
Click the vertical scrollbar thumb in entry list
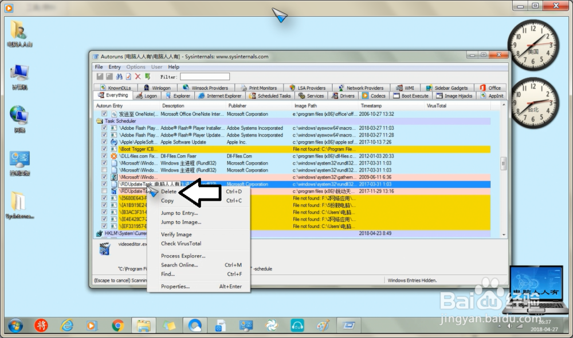[504, 164]
